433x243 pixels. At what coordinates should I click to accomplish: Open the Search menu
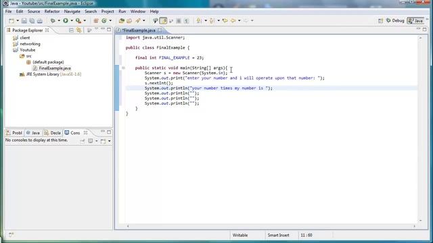[x=91, y=11]
